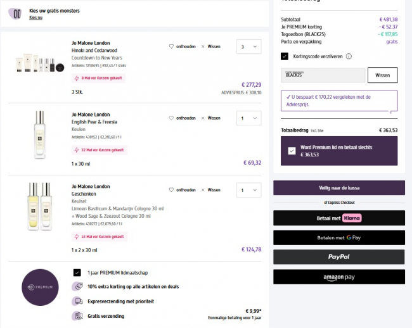Click info icon next to Kortingscode verzilveren
Image resolution: width=412 pixels, height=328 pixels.
349,56
